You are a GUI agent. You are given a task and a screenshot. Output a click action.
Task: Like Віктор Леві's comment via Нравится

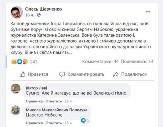[x=34, y=101]
